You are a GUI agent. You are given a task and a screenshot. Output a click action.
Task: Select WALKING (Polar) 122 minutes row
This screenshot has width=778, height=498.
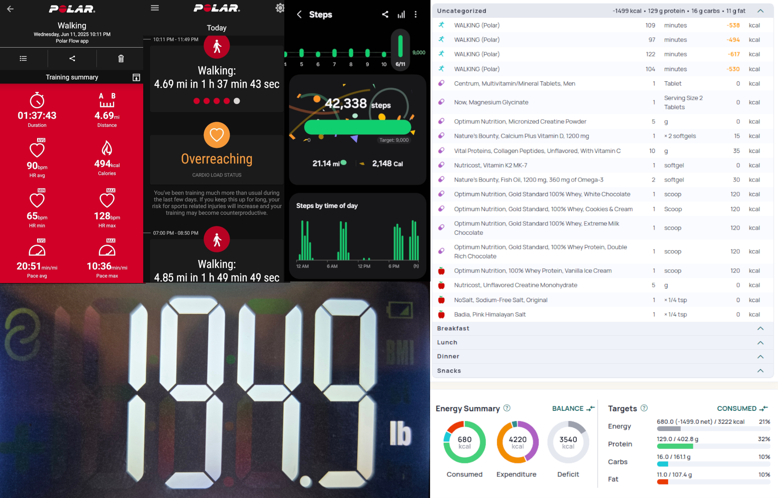click(602, 54)
